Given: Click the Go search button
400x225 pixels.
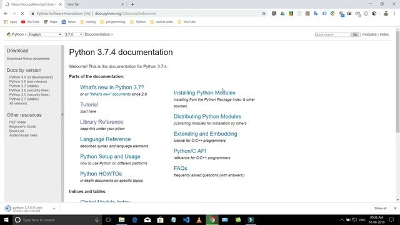Looking at the screenshot, I should click(355, 34).
